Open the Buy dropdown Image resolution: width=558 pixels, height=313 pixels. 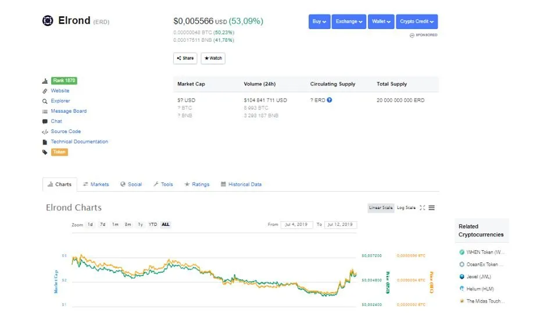[319, 21]
